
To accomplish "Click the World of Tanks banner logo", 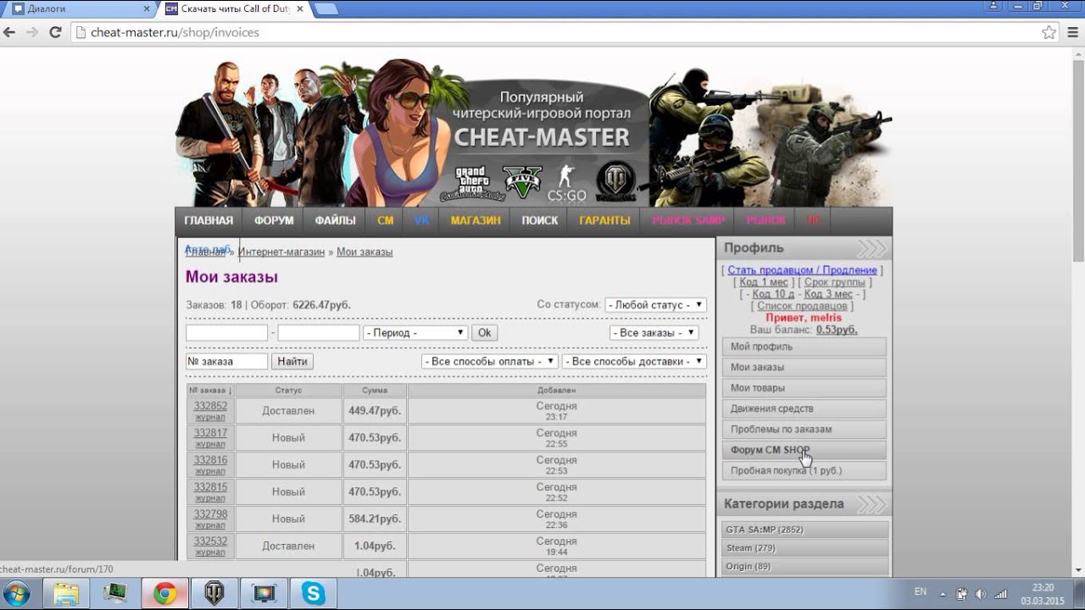I will (x=616, y=181).
